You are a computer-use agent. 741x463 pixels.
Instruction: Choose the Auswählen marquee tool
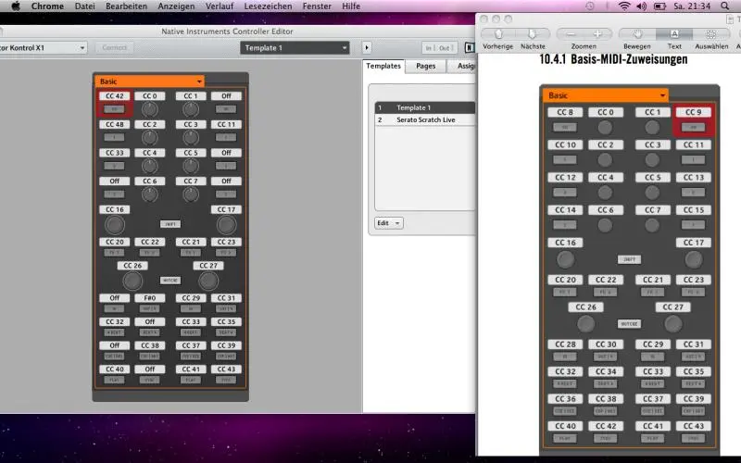click(711, 33)
